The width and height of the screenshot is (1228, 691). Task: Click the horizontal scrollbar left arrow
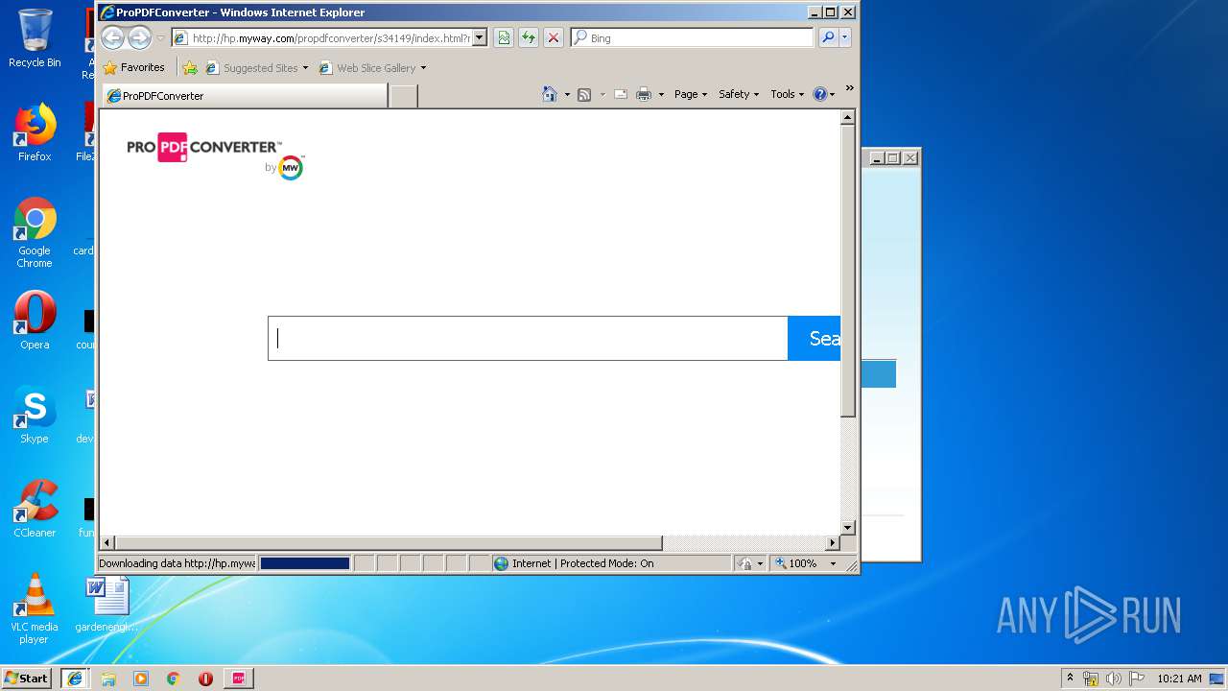click(x=107, y=543)
